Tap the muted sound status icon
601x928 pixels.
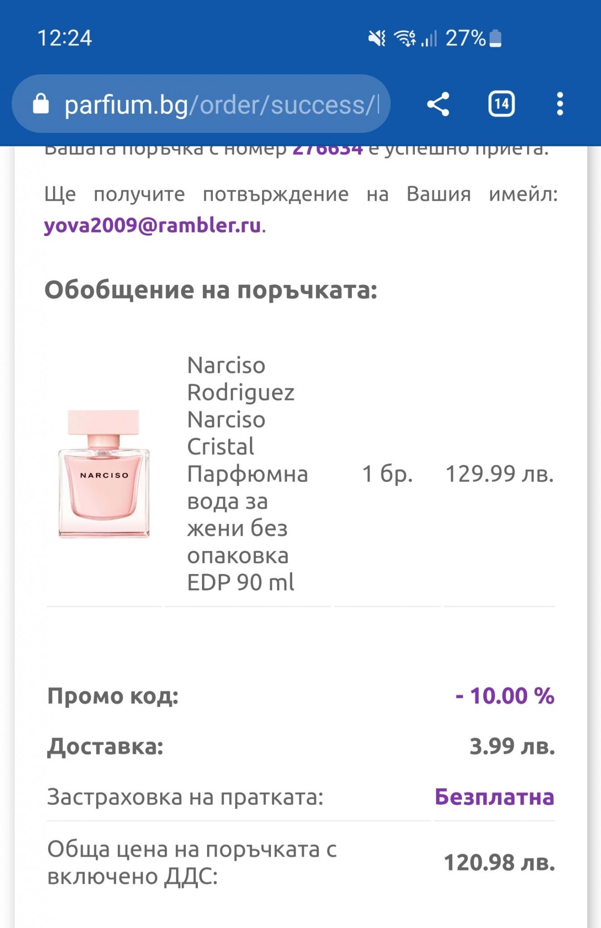point(377,38)
